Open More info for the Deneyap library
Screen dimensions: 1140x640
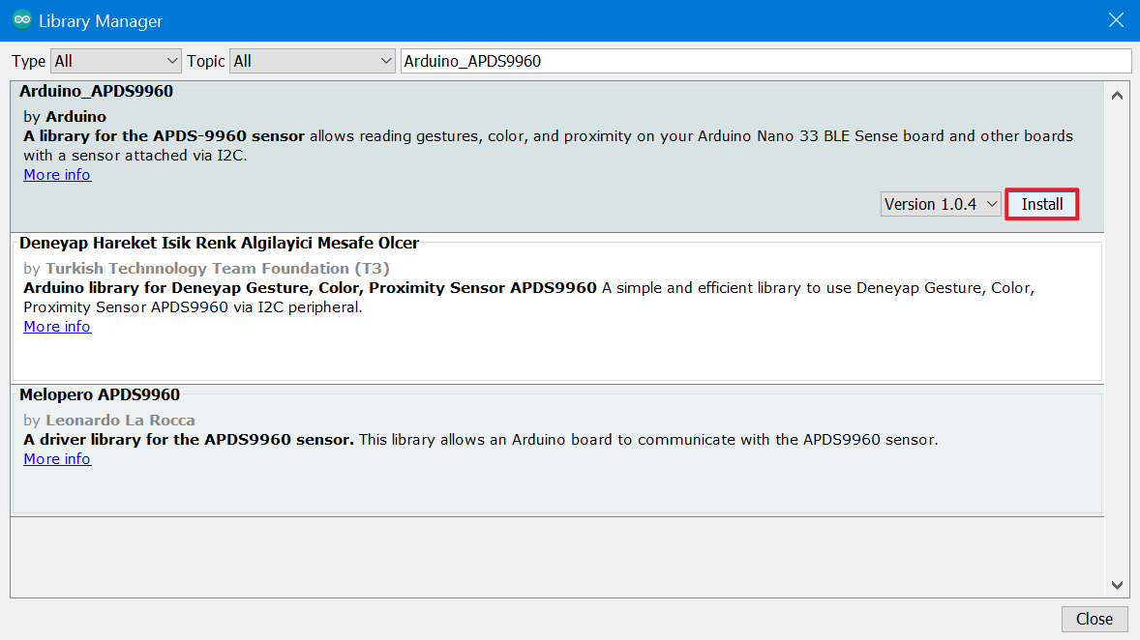[x=57, y=327]
